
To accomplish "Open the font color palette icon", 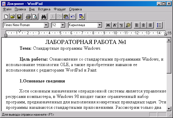I will tap(128, 25).
